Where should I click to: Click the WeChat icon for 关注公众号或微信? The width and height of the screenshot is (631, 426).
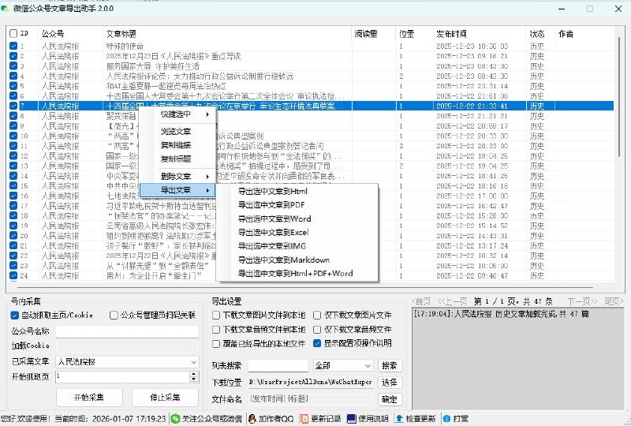coord(175,419)
